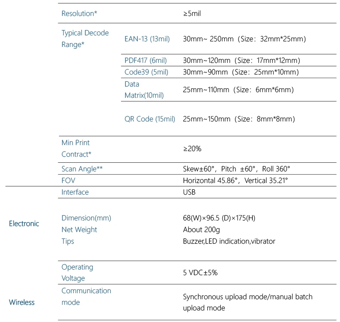The width and height of the screenshot is (340, 322).
Task: Click the Resolution* row label
Action: pos(79,13)
